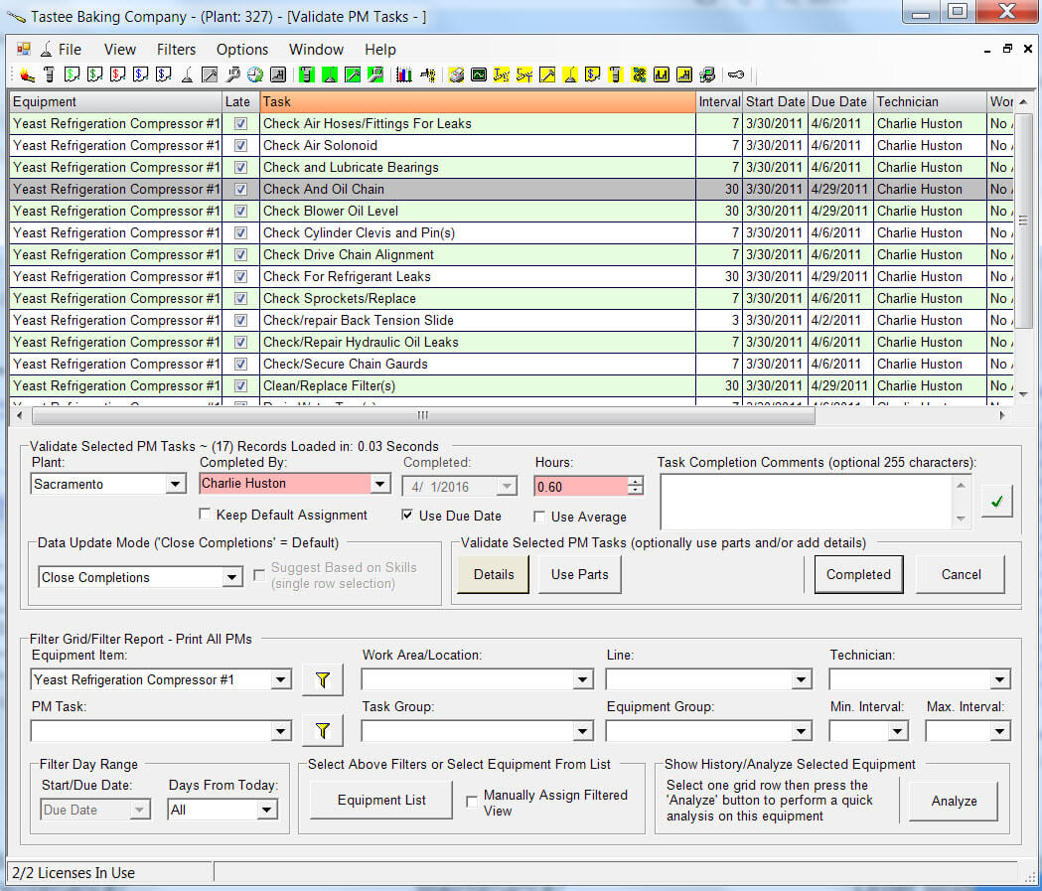Click the yellow-background dollar sheet toolbar icon

click(x=593, y=75)
